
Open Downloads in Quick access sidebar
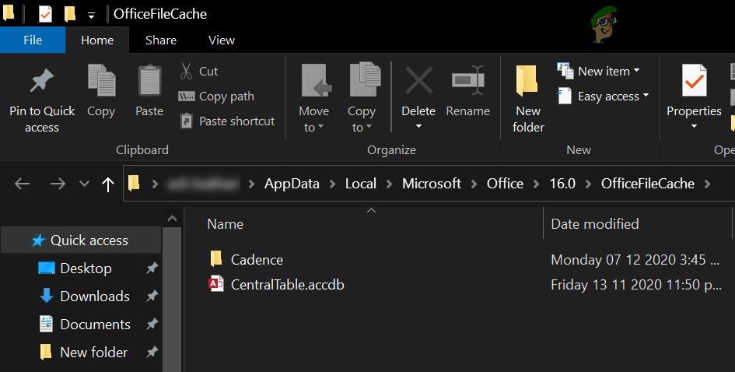tap(95, 297)
